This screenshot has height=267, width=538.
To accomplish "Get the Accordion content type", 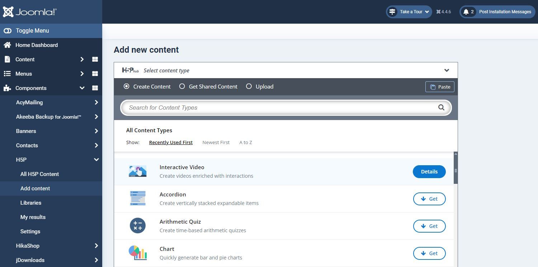I will (429, 199).
